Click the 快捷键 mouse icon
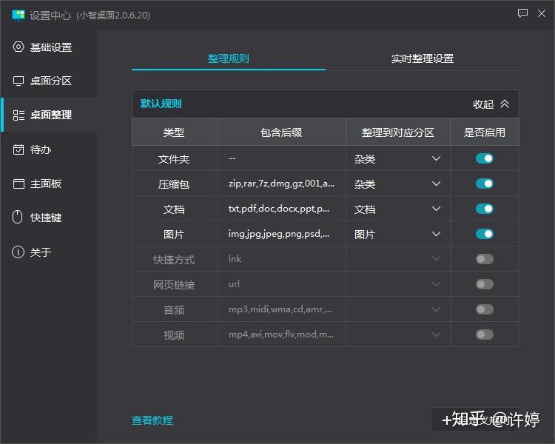This screenshot has width=555, height=444. pos(17,217)
